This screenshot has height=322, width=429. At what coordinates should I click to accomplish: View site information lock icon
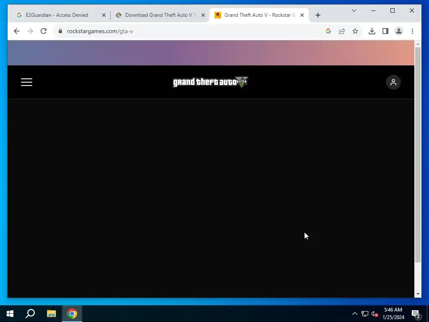(x=60, y=31)
